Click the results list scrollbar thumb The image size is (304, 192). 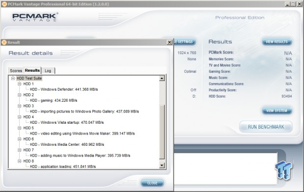pos(162,132)
